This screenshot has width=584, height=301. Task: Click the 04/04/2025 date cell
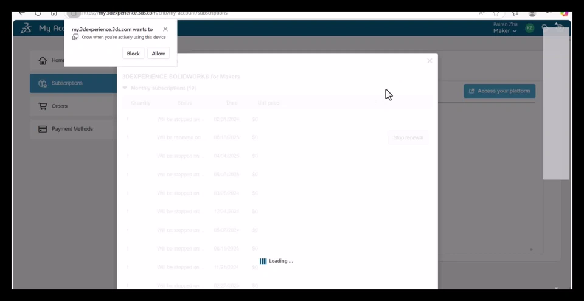point(226,156)
